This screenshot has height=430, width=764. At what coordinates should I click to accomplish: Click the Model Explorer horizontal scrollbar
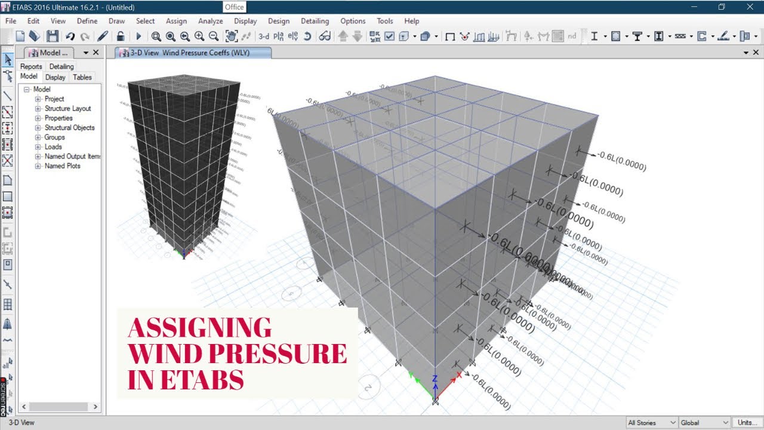[59, 406]
